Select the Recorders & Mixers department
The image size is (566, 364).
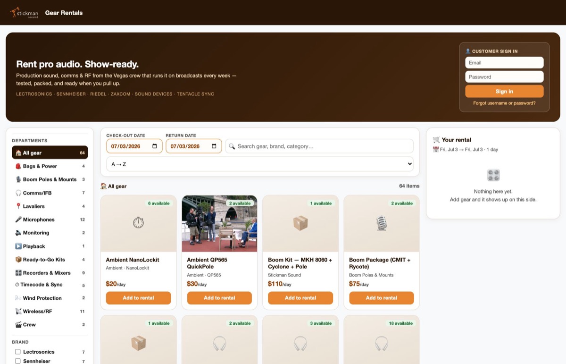(x=50, y=273)
